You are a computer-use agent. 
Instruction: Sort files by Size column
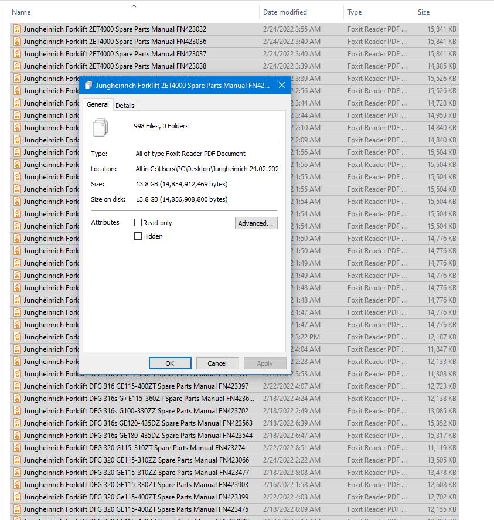point(423,12)
